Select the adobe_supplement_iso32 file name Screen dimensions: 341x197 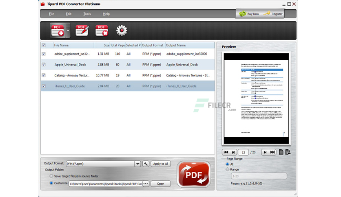click(x=72, y=54)
